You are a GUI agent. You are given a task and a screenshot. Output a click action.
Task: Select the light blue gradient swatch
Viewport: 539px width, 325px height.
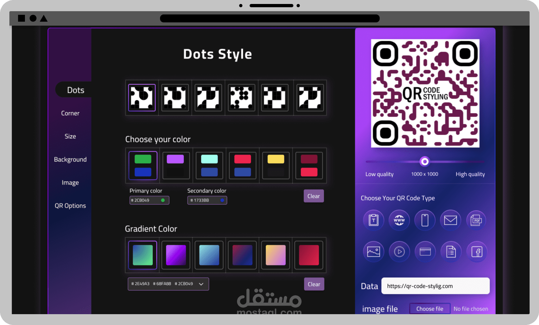(209, 255)
